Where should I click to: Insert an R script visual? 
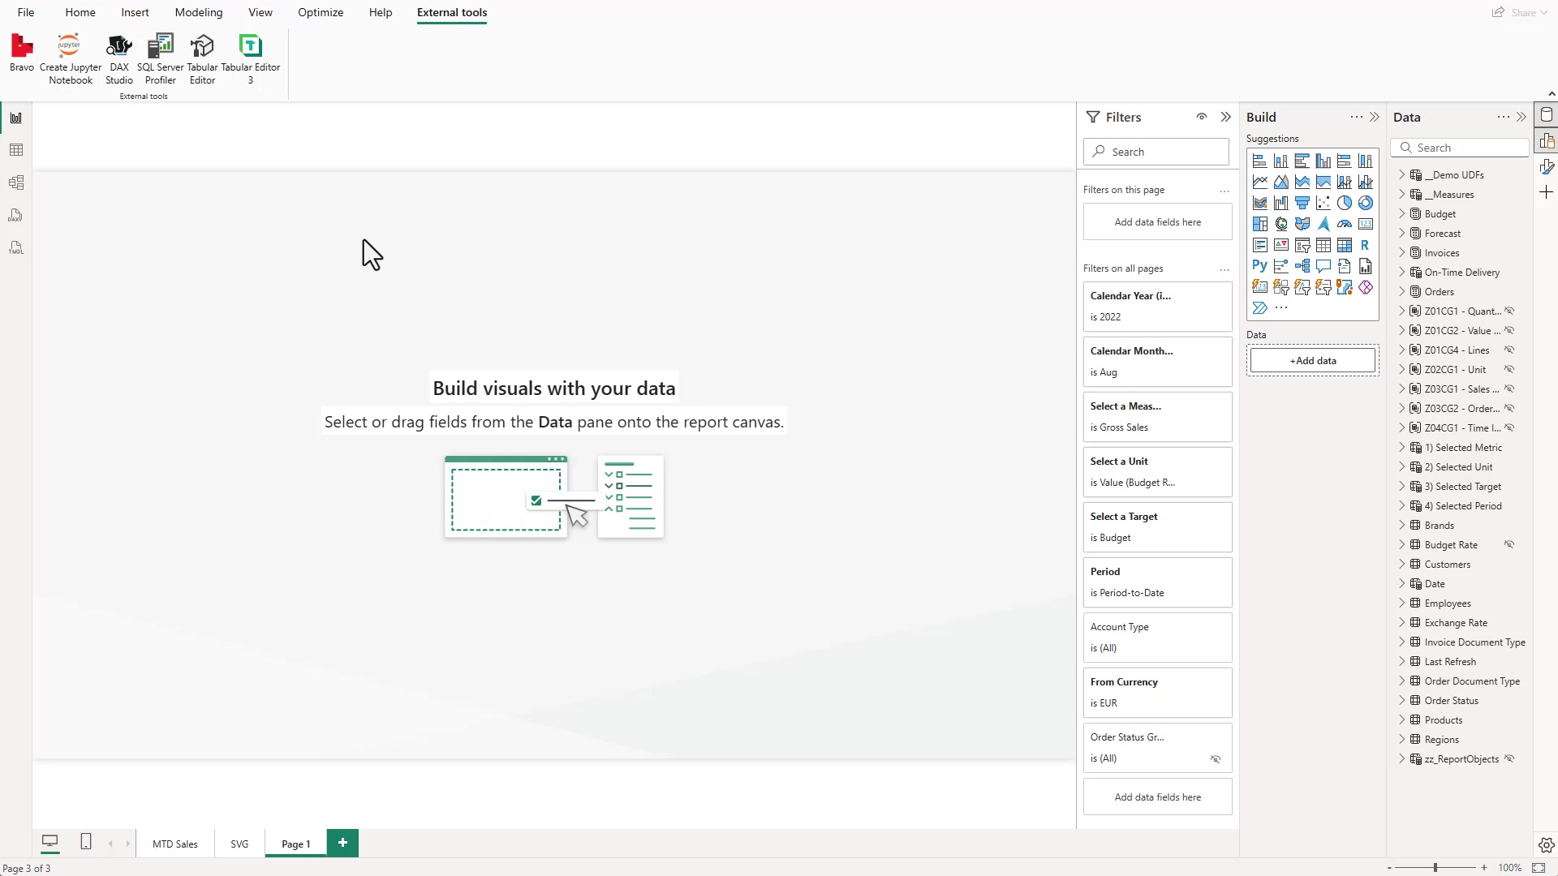tap(1366, 245)
